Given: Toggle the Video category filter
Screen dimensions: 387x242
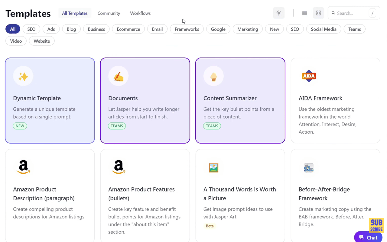Looking at the screenshot, I should pyautogui.click(x=16, y=41).
